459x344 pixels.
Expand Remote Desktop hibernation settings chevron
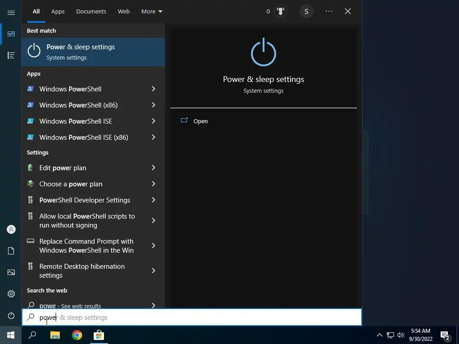tap(153, 271)
